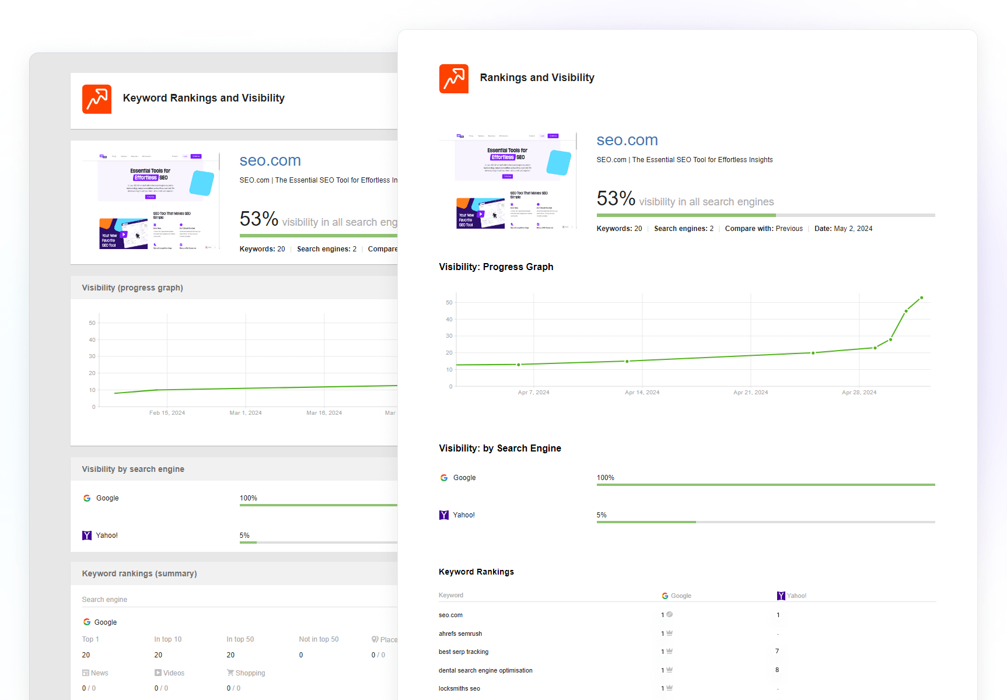Click the Yahoo! column icon in Keyword Rankings table
Image resolution: width=1007 pixels, height=700 pixels.
coord(781,596)
